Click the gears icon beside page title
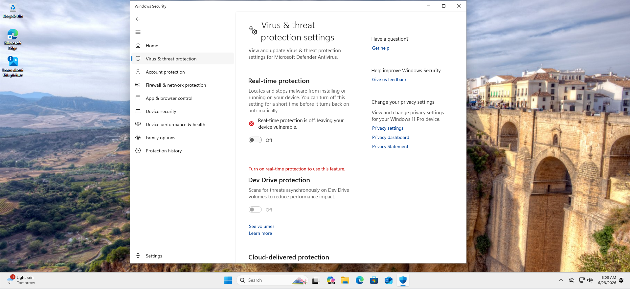 (x=253, y=31)
